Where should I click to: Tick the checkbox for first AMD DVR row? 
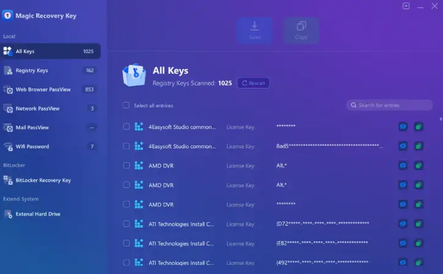pyautogui.click(x=126, y=165)
